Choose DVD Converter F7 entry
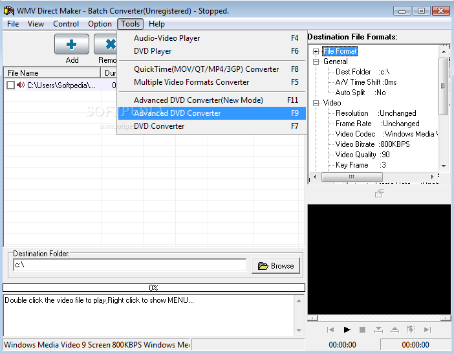The image size is (454, 354). click(212, 126)
